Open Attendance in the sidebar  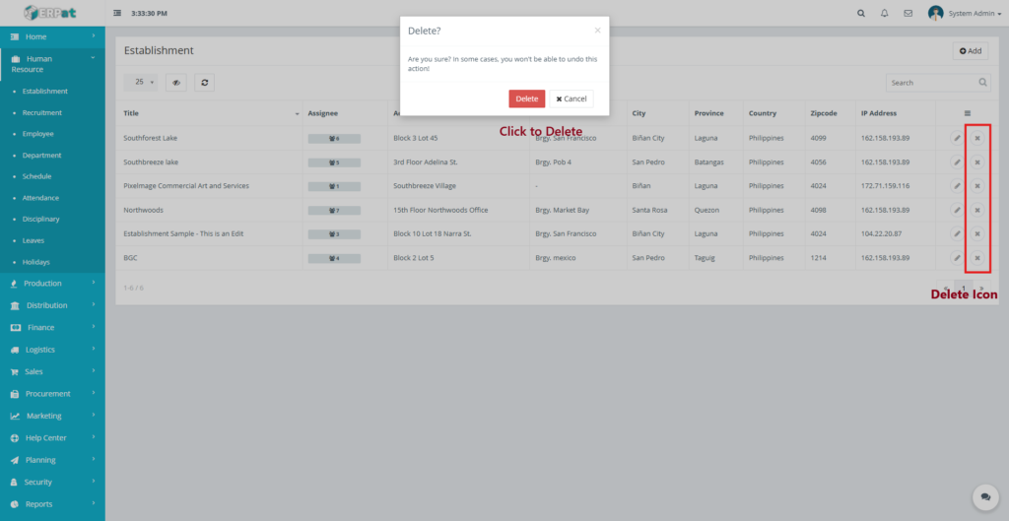[x=40, y=198]
